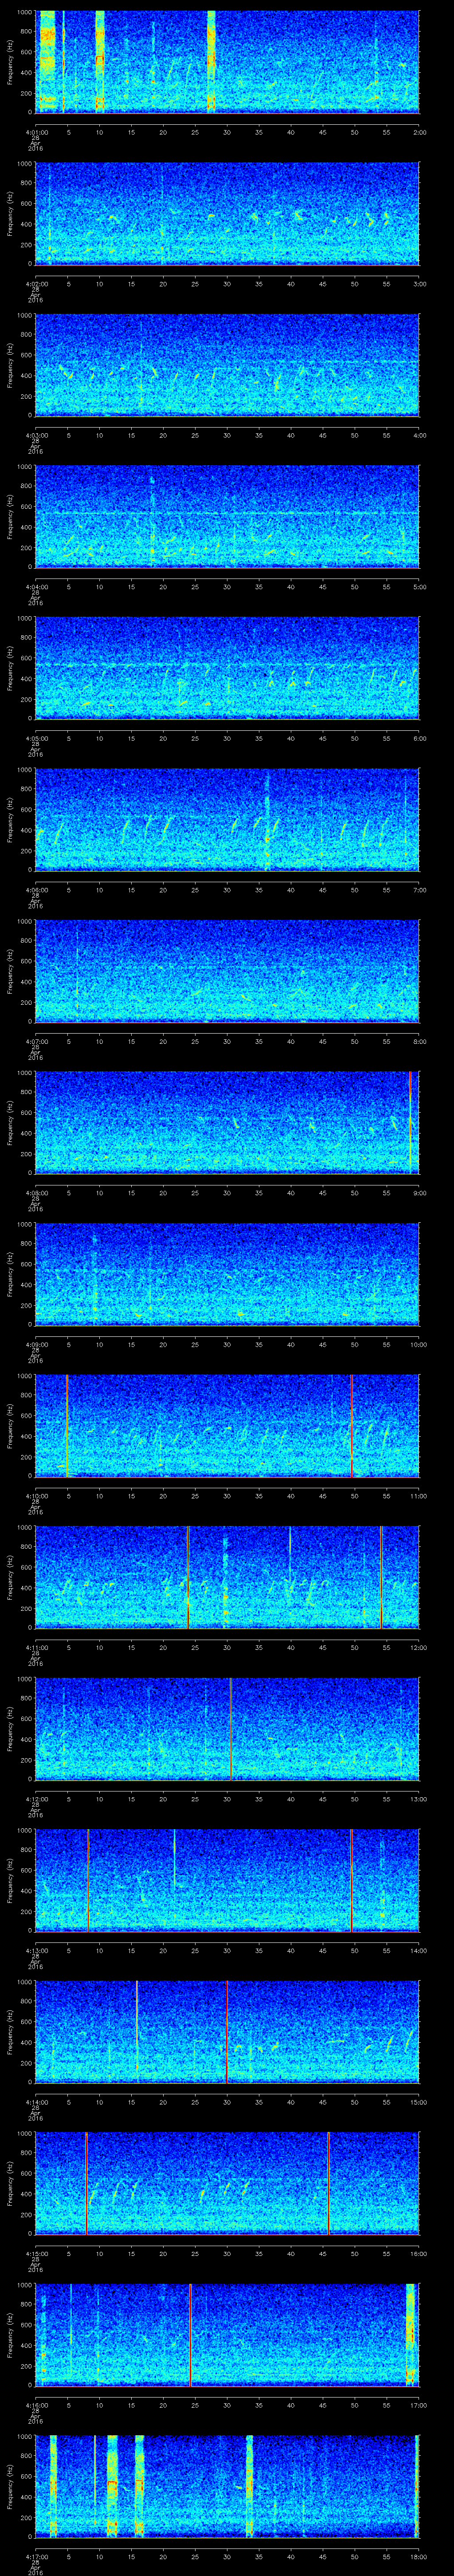Click the spectrogram panel starting at 4:04:00
This screenshot has height=2576, width=454.
coord(227,516)
